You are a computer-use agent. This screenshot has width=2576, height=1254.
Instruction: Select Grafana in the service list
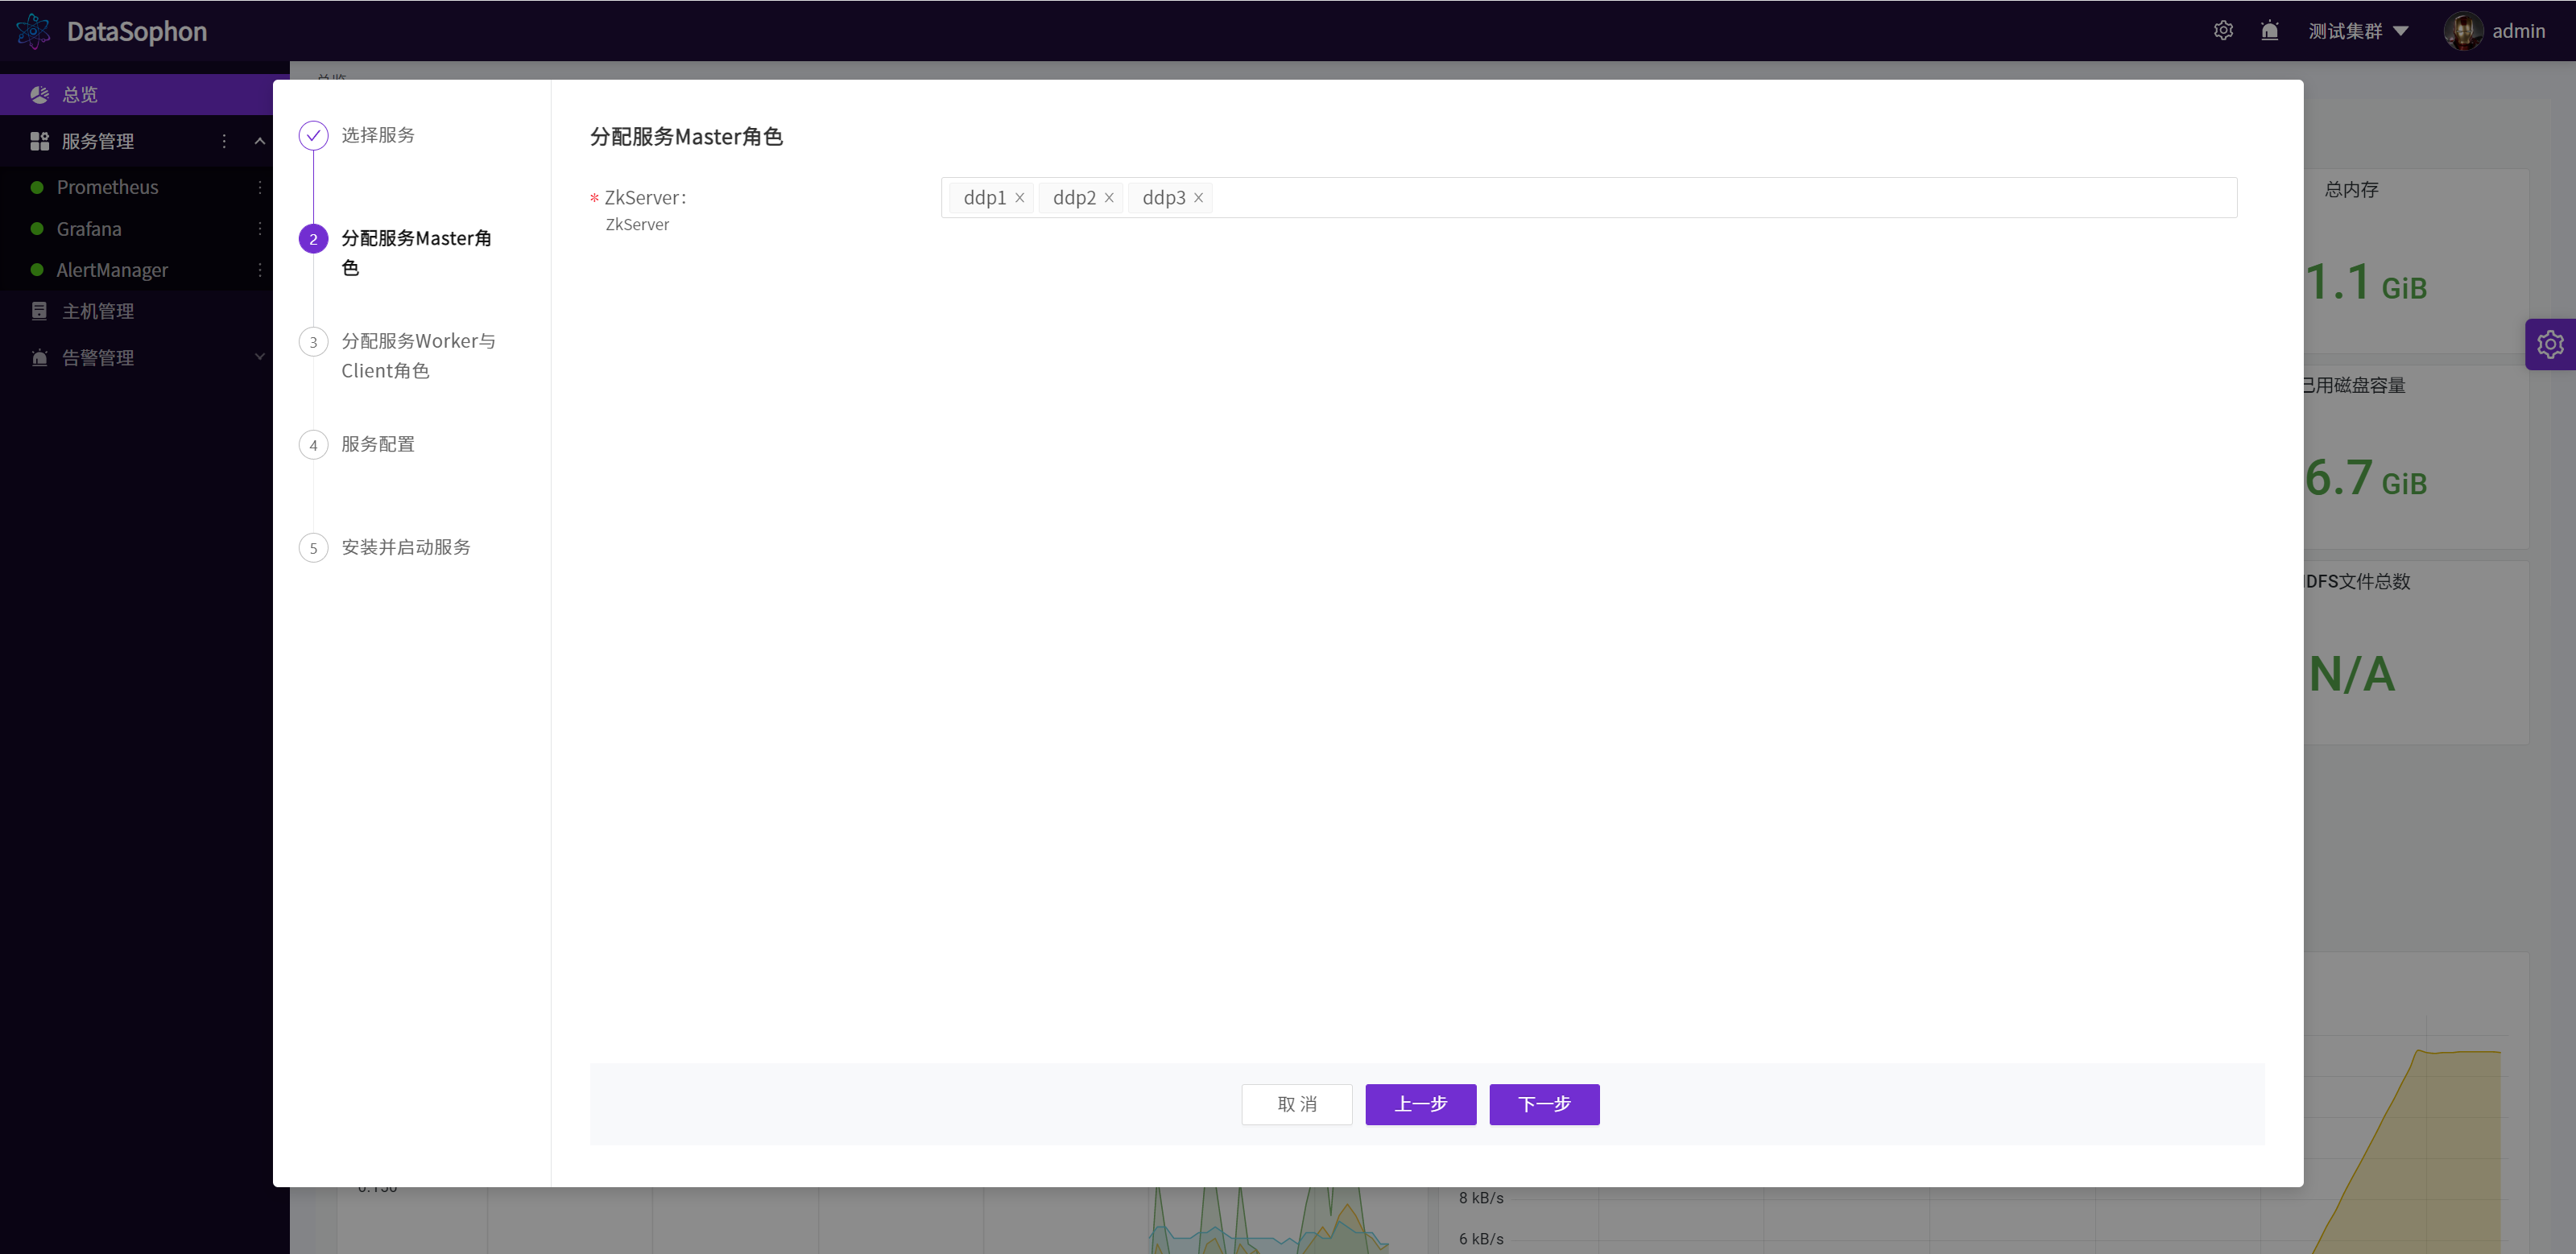pos(89,229)
